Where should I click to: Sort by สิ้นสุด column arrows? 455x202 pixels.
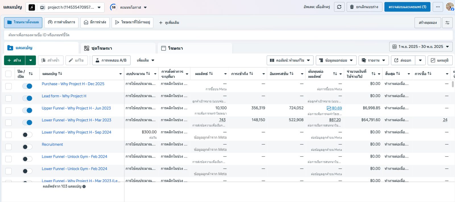tap(398, 74)
